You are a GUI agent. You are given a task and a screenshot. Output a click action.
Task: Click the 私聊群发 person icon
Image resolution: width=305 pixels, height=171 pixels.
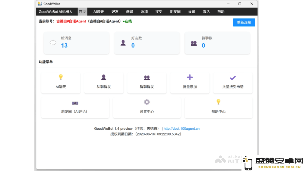point(104,77)
